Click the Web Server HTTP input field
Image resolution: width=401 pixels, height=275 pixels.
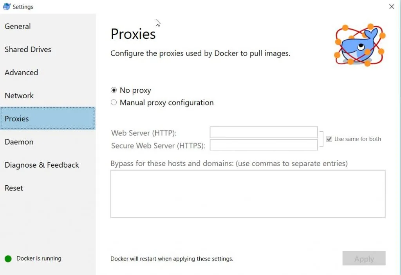[x=263, y=132]
